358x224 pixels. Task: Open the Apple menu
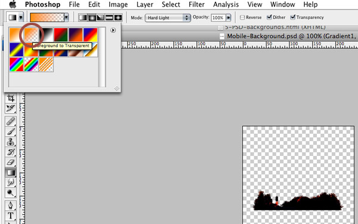coord(13,4)
